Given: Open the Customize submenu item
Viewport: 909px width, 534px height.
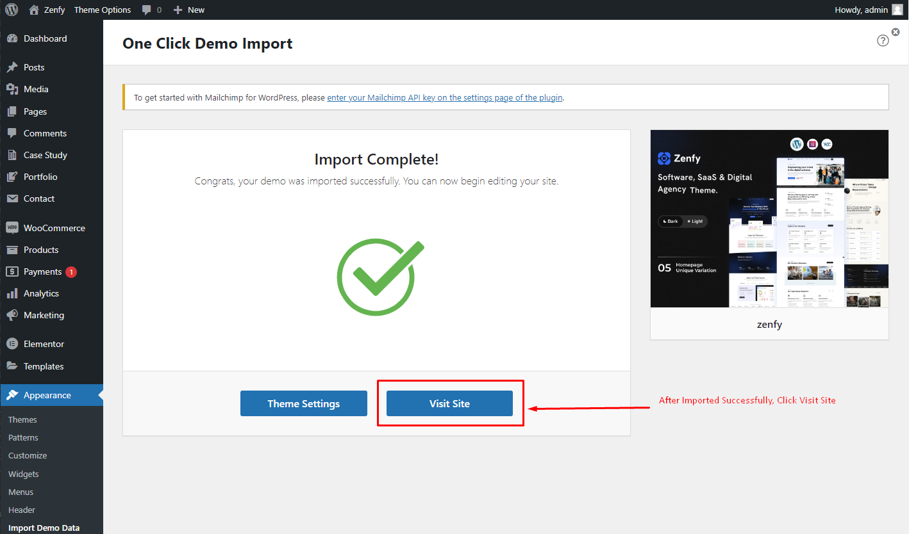Looking at the screenshot, I should [28, 455].
